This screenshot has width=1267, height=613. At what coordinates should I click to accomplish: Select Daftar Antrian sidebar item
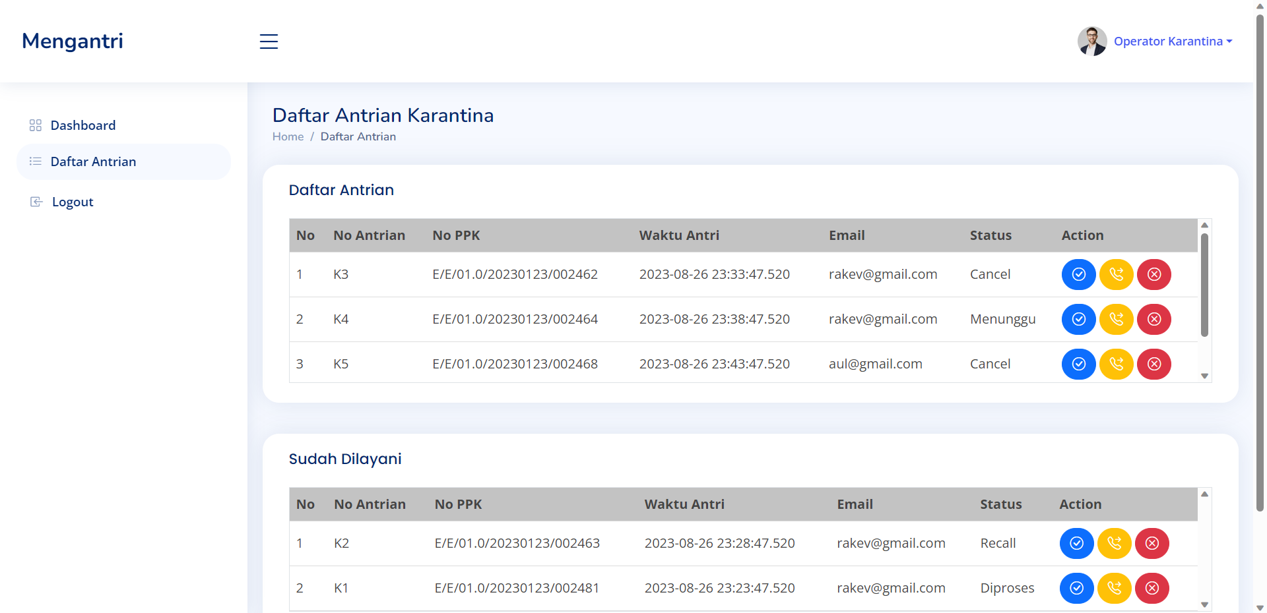click(124, 161)
